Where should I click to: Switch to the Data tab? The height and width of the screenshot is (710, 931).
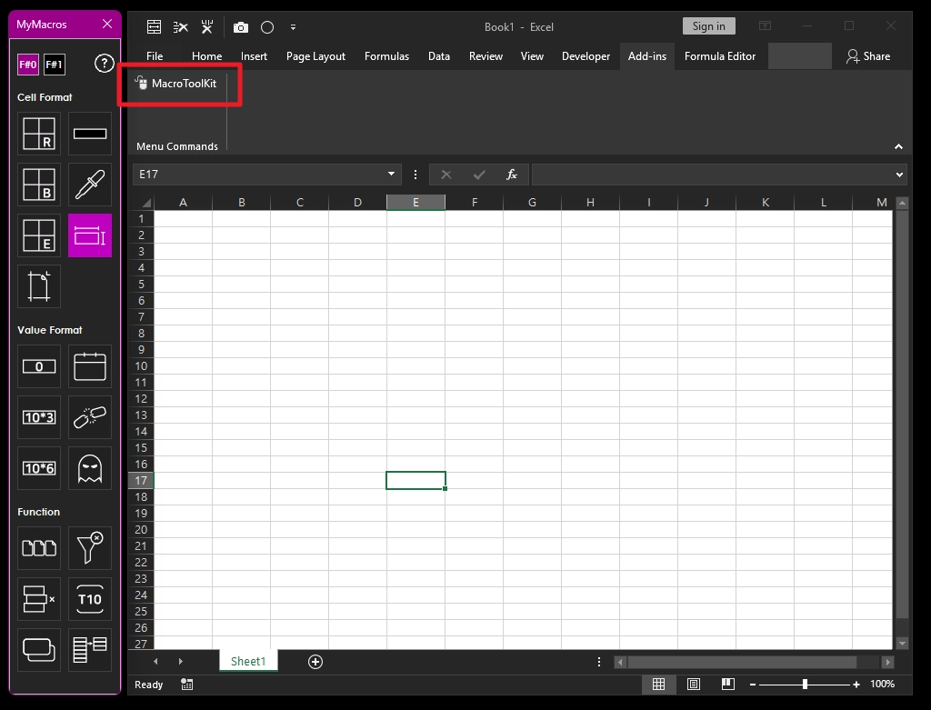[439, 55]
